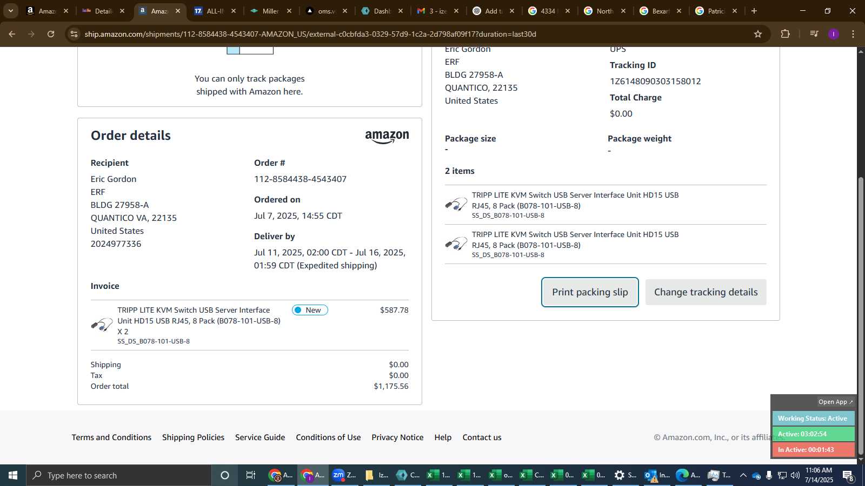Viewport: 865px width, 486px height.
Task: Show hidden system tray icons
Action: (743, 475)
